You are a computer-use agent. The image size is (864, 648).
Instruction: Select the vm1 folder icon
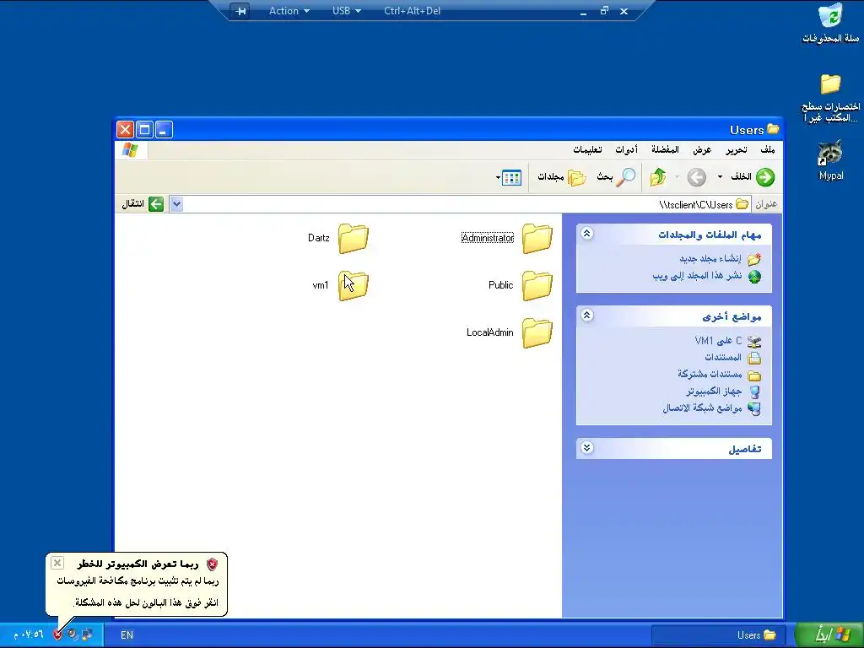click(354, 285)
